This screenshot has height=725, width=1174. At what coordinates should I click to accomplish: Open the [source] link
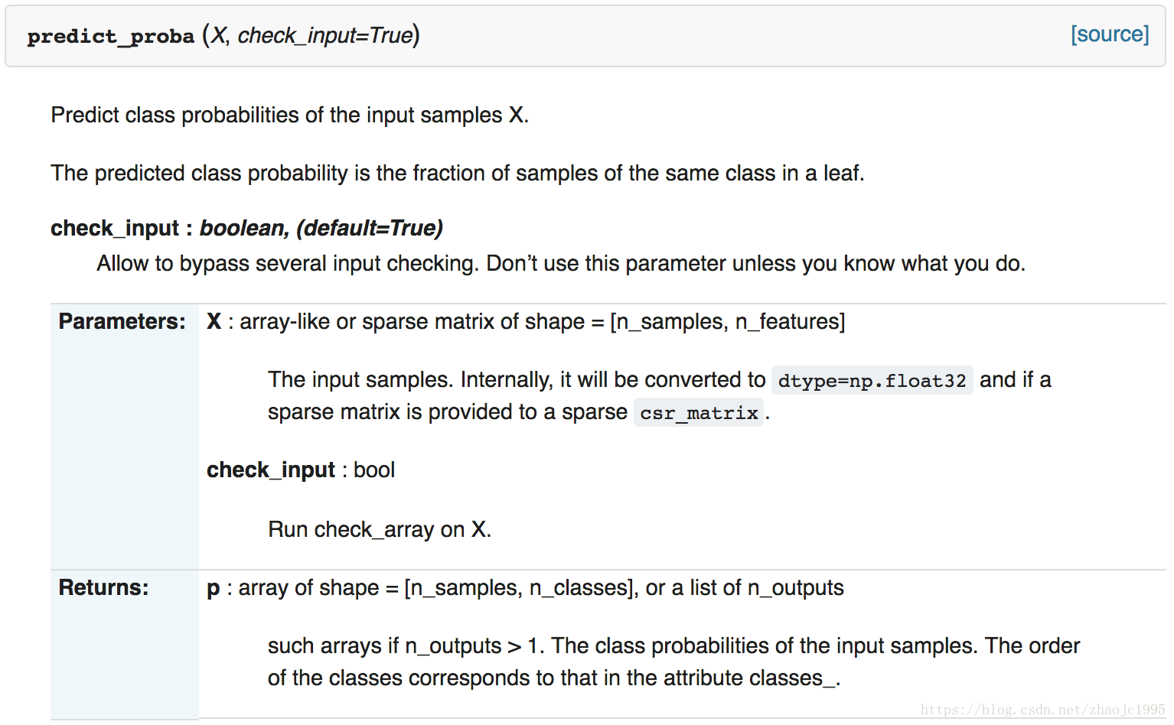[1109, 34]
